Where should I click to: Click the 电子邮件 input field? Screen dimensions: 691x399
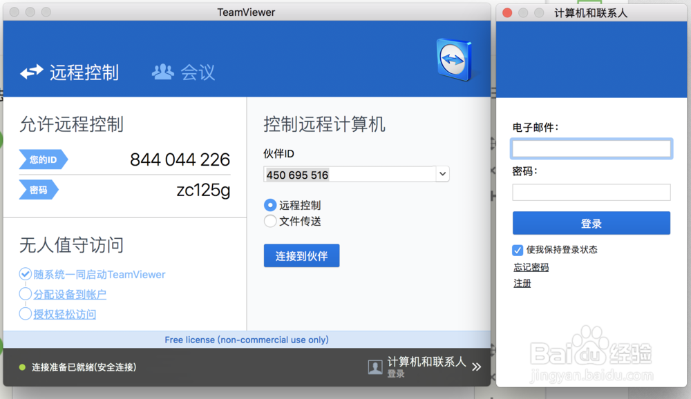tap(591, 149)
